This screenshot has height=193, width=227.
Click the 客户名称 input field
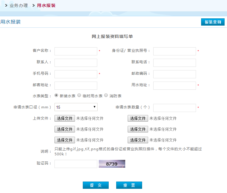pyautogui.click(x=76, y=51)
